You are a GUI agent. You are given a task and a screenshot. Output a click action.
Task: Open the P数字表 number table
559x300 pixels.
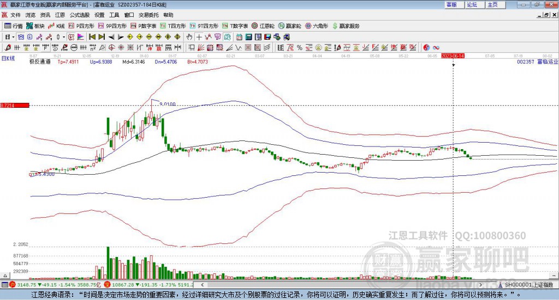pyautogui.click(x=144, y=26)
